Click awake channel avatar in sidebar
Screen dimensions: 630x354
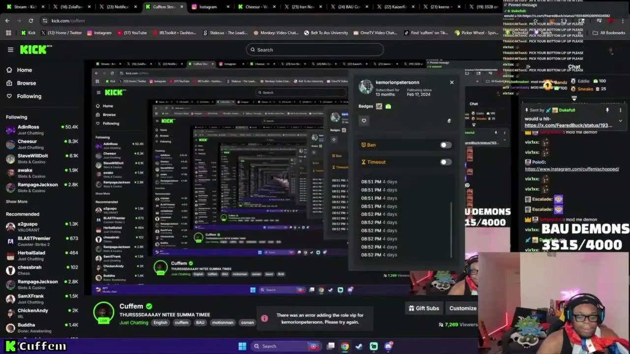click(10, 173)
